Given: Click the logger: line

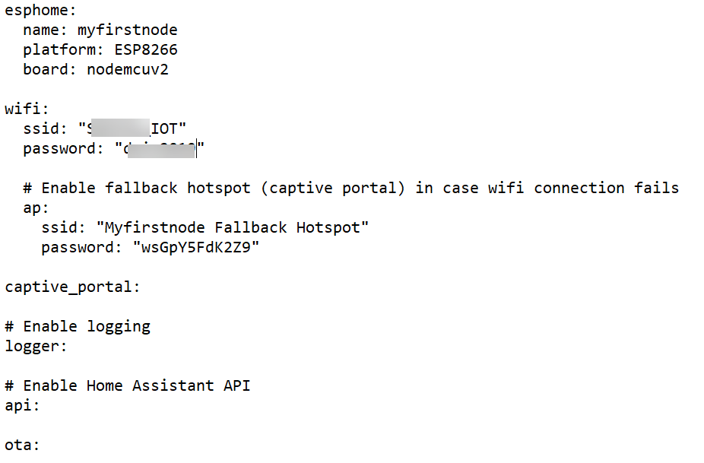Looking at the screenshot, I should coord(36,346).
